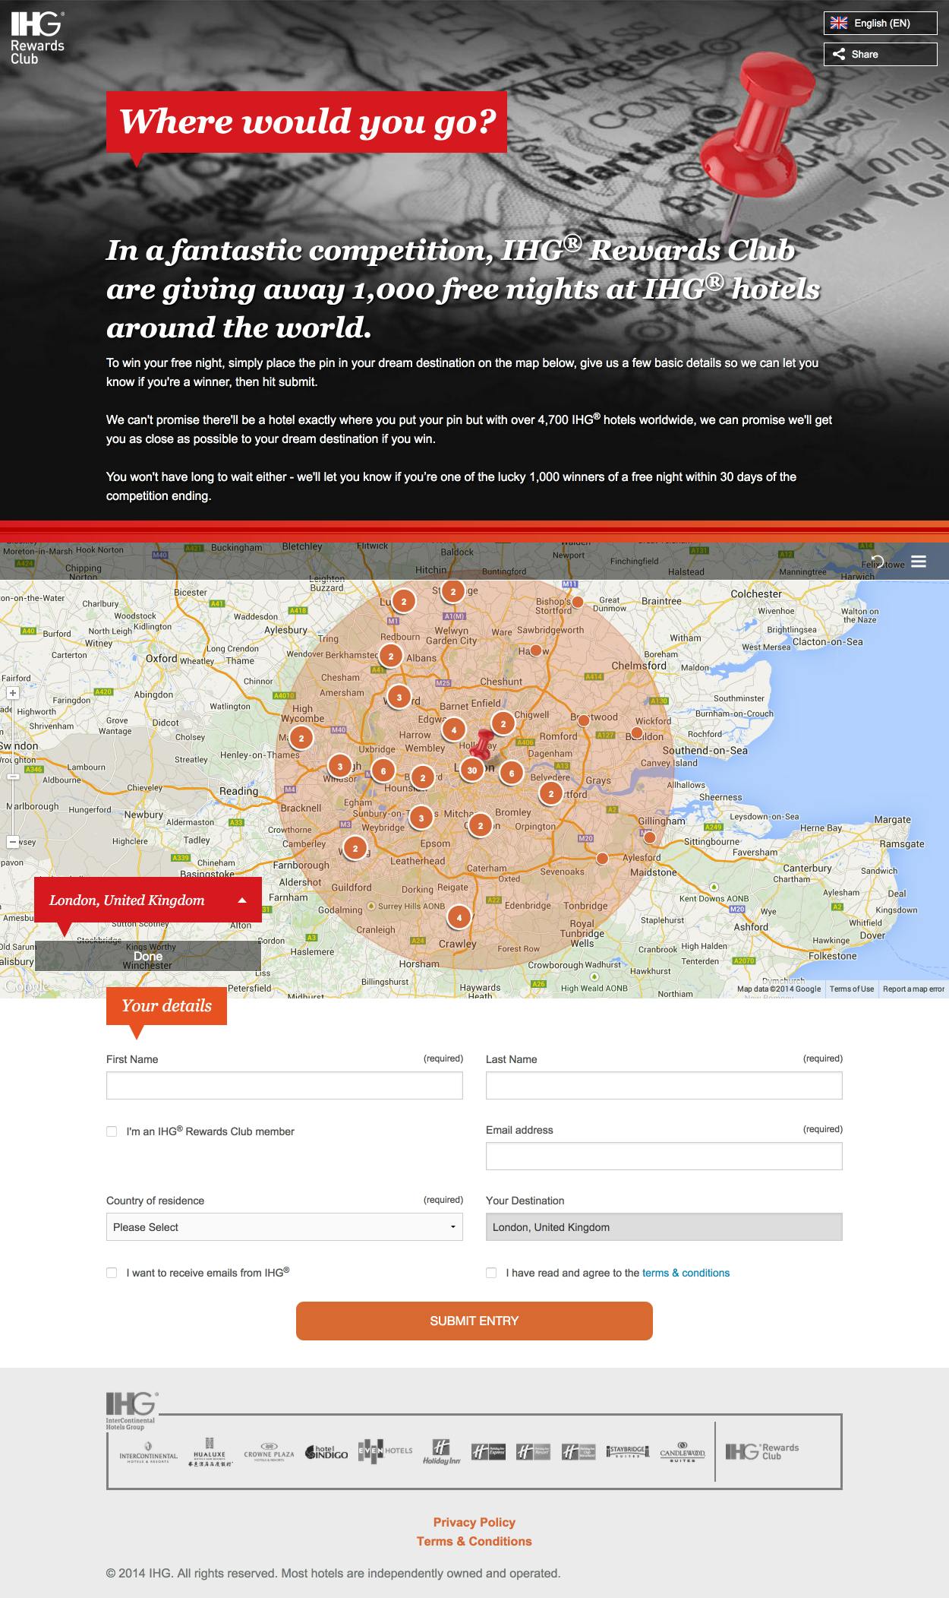This screenshot has width=949, height=1598.
Task: Click the Holiday Inn brand logo in footer
Action: 442,1452
